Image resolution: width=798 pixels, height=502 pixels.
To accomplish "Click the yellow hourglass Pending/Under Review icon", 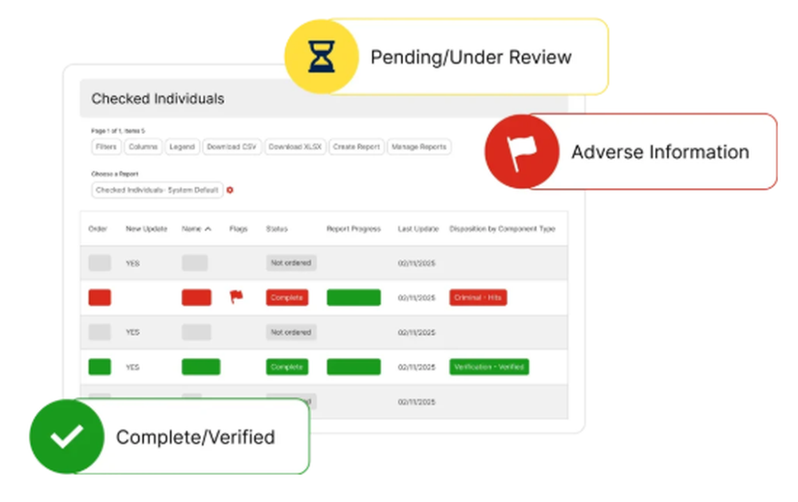I will pos(321,54).
